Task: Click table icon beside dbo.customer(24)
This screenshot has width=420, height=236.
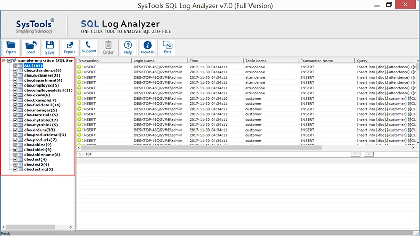Action: tap(20, 76)
